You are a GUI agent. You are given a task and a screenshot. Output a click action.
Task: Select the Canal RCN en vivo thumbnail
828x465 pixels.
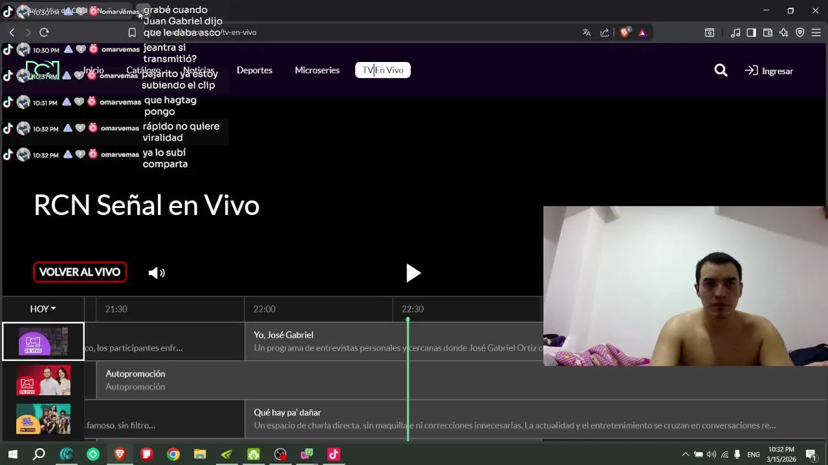pos(43,341)
